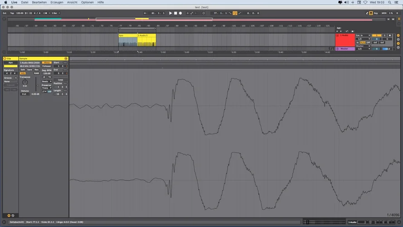Lock envelopes with the lock icon
Viewport: 403px width, 227px height.
tap(352, 31)
